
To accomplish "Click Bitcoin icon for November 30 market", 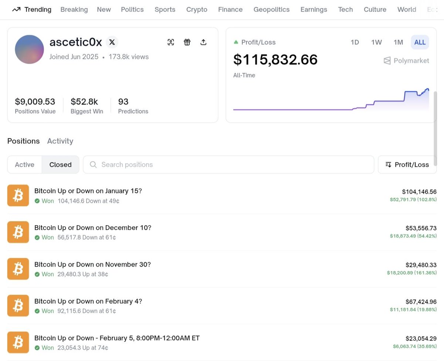I will point(18,269).
